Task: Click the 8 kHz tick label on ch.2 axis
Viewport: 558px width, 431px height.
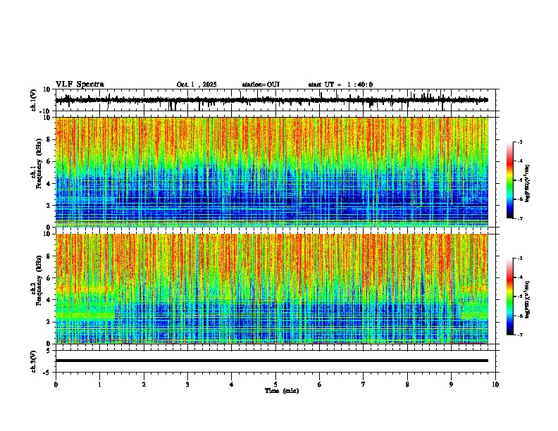Action: point(49,256)
